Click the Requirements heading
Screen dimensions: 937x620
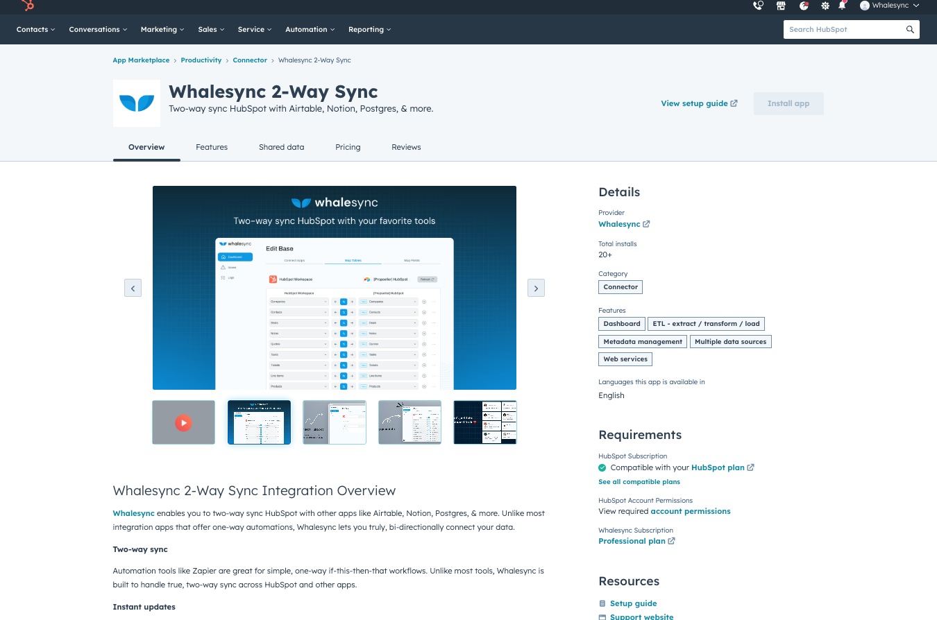pyautogui.click(x=640, y=435)
